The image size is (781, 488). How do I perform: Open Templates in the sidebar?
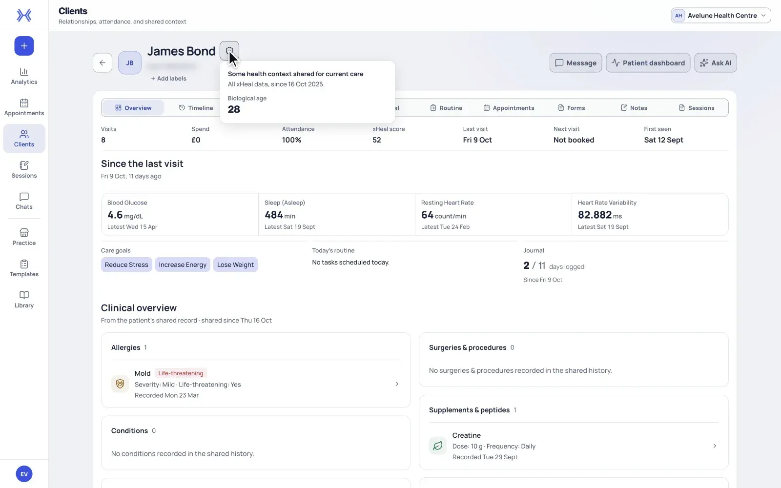(x=24, y=268)
